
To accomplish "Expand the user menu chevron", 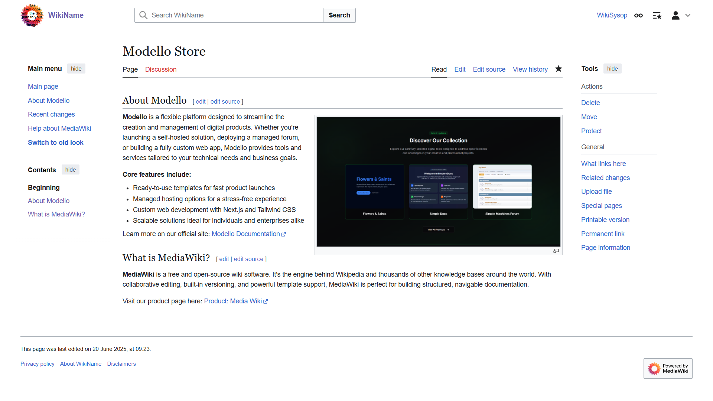I will (x=688, y=15).
